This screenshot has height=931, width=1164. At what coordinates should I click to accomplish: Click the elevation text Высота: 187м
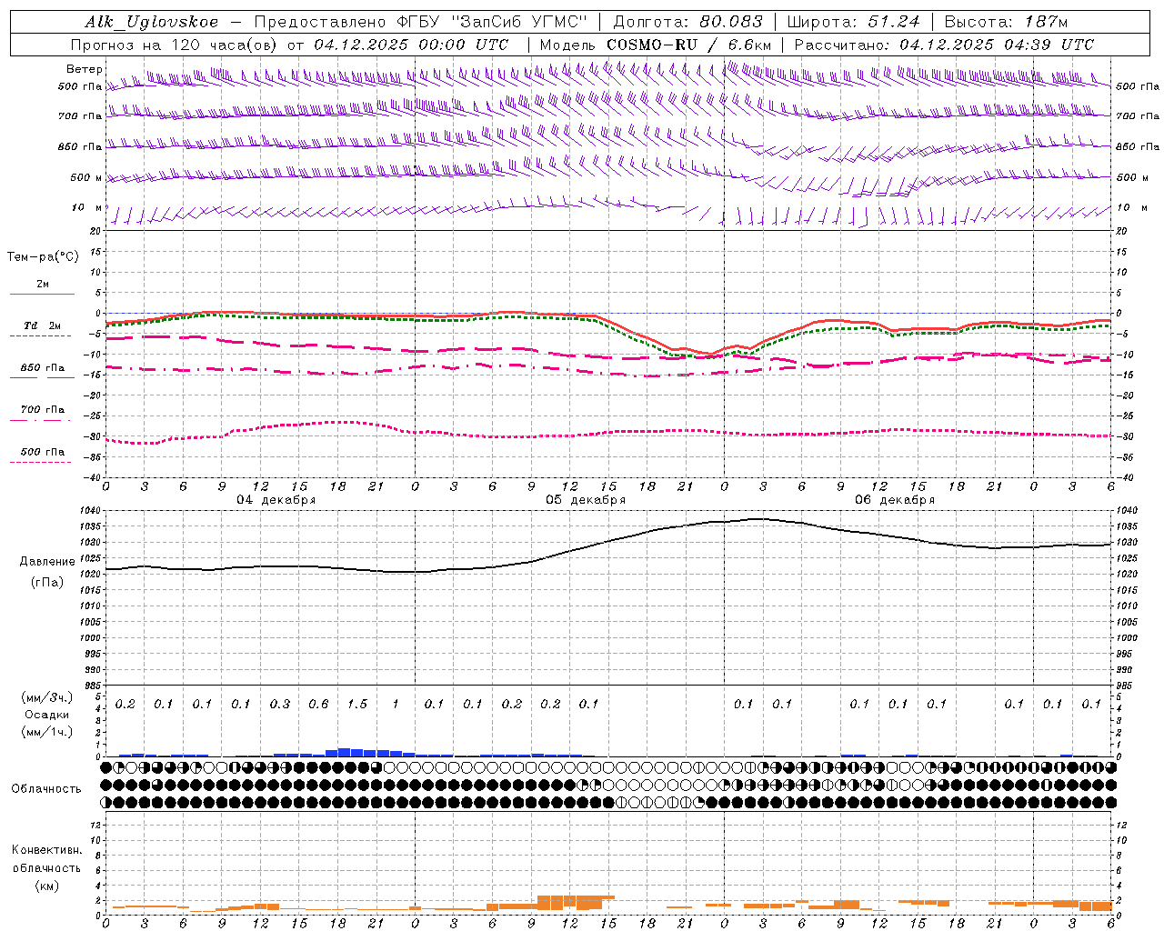(x=1006, y=22)
